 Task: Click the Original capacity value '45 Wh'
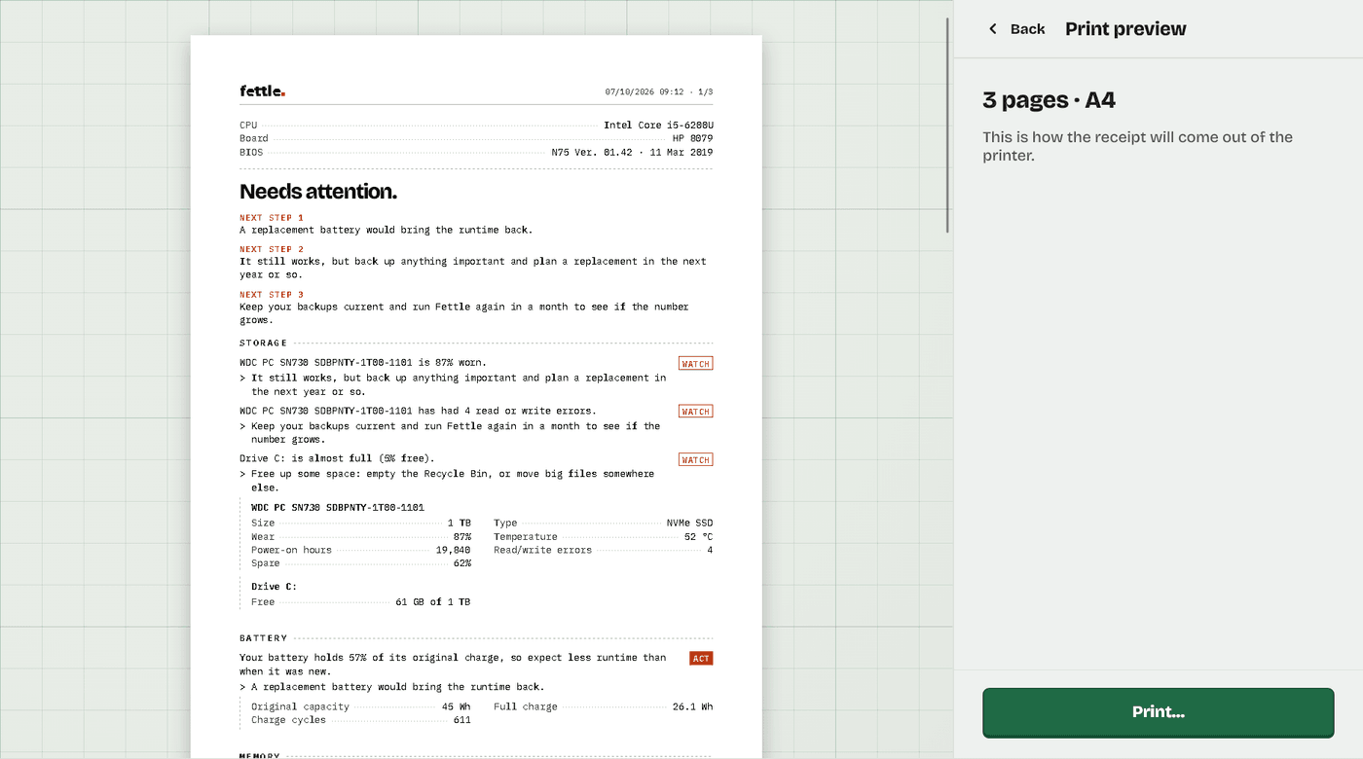pos(456,707)
